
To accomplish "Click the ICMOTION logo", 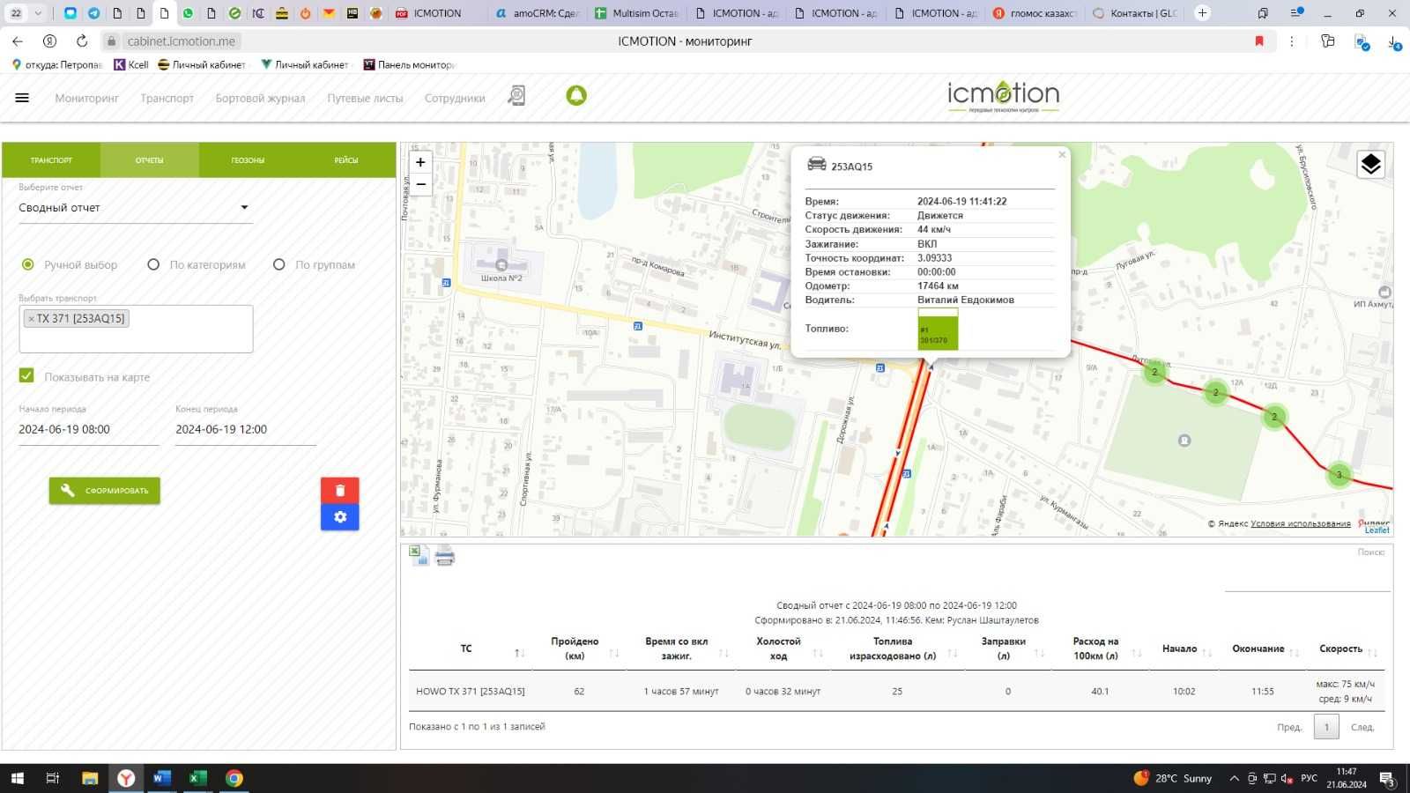I will click(1003, 96).
